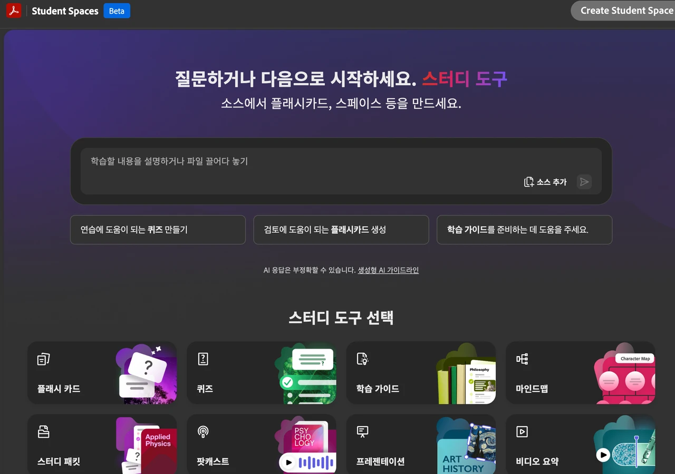Click the 프레젠테이션 screen icon
Image resolution: width=675 pixels, height=474 pixels.
tap(362, 432)
